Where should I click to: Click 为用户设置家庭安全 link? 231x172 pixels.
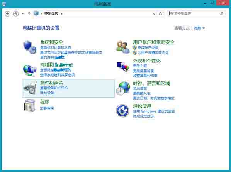pyautogui.click(x=153, y=52)
